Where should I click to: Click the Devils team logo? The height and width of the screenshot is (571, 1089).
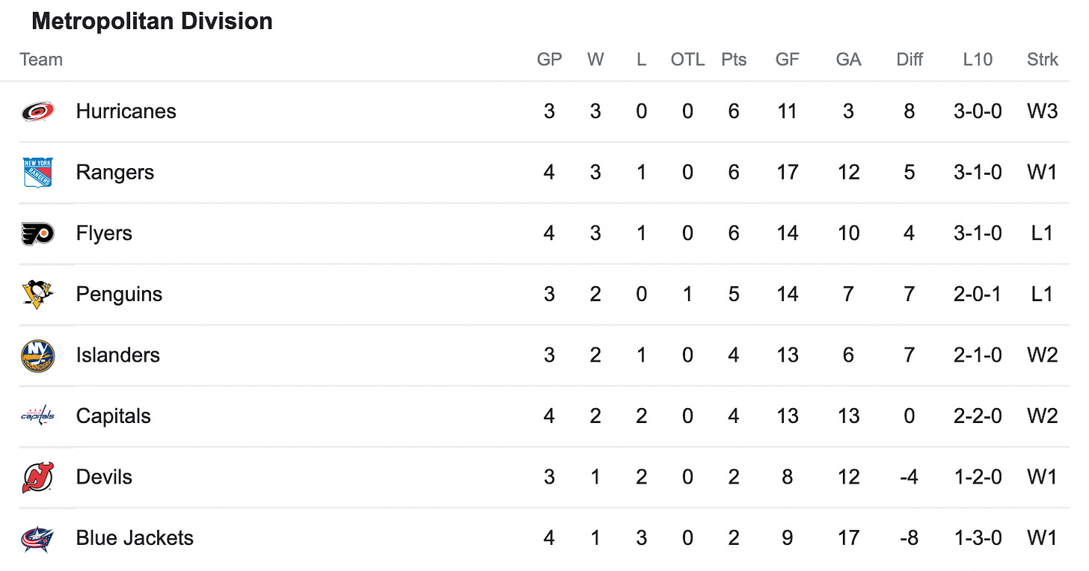37,478
